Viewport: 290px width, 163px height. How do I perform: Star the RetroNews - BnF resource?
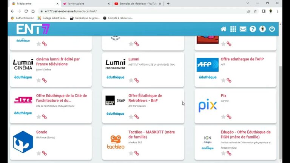131,117
